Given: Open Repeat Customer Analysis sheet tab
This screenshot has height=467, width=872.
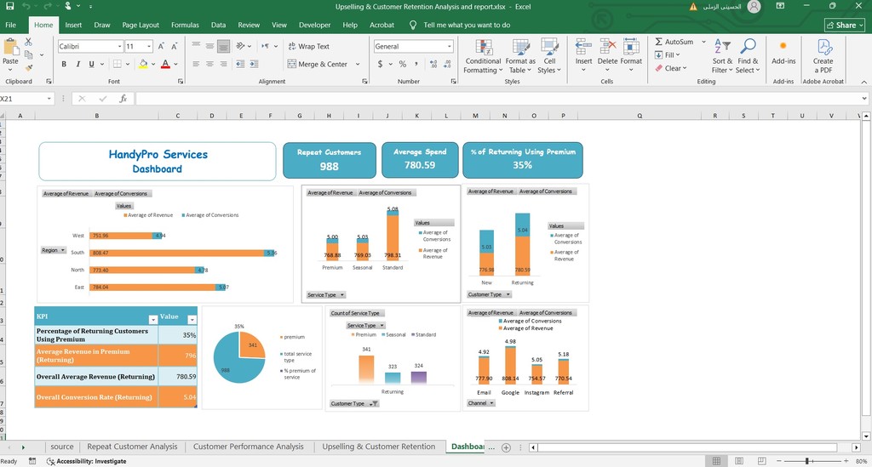Looking at the screenshot, I should [132, 447].
